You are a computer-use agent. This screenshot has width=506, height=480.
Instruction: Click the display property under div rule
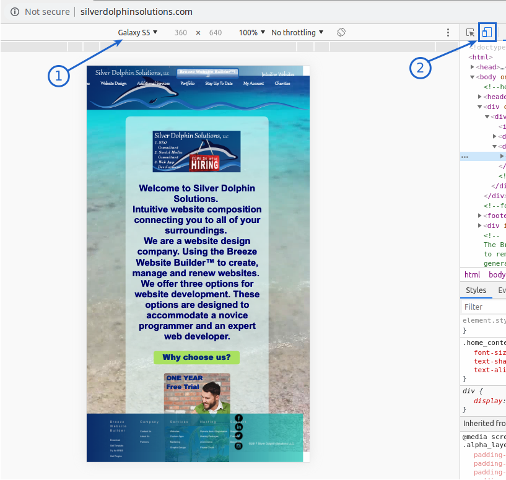click(x=489, y=401)
